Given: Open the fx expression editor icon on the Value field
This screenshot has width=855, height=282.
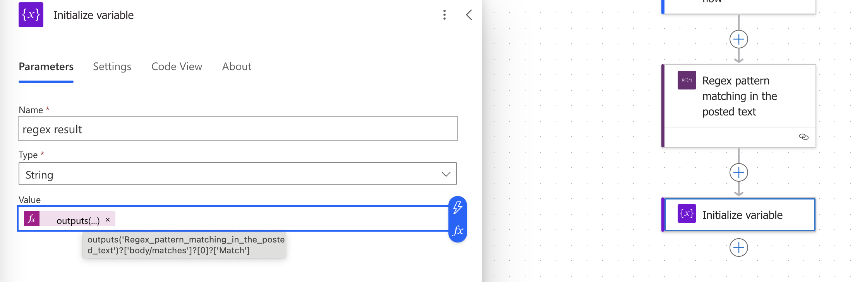Looking at the screenshot, I should point(457,230).
